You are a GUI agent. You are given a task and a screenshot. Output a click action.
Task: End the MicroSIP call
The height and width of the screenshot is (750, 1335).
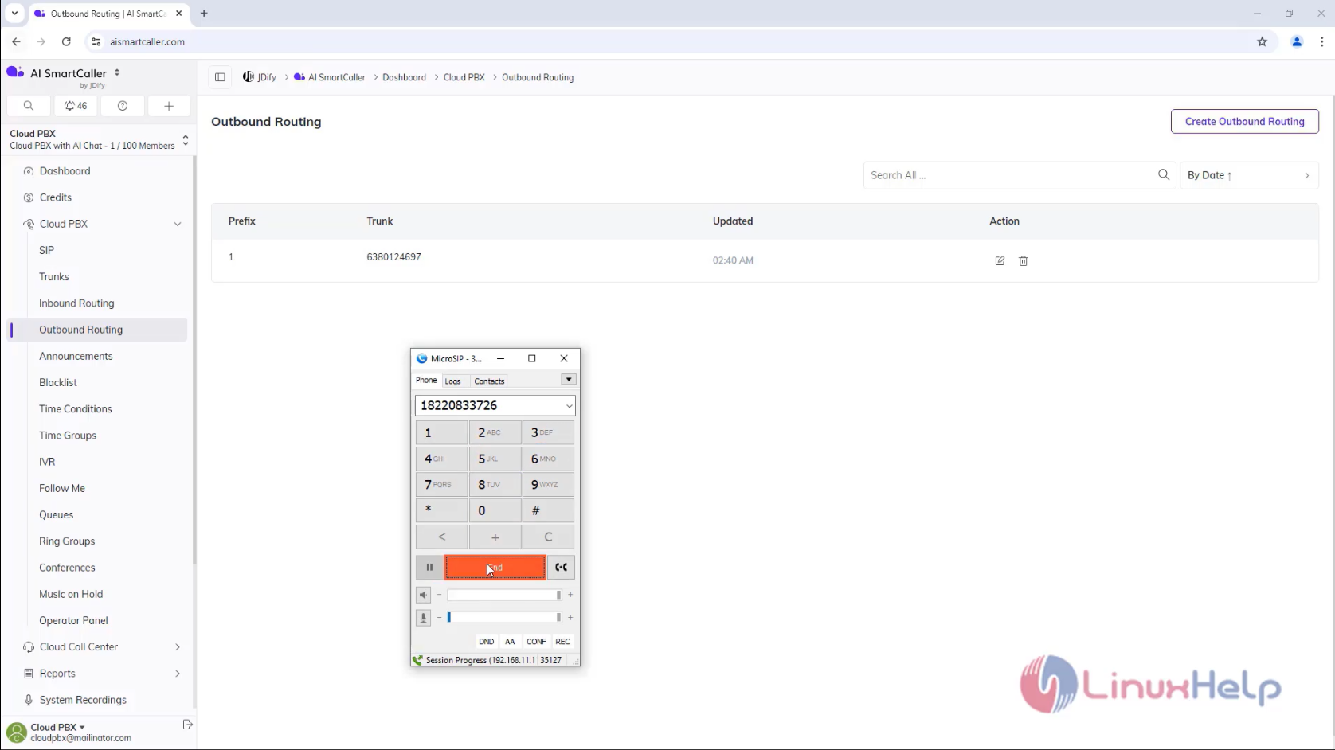[x=495, y=567]
